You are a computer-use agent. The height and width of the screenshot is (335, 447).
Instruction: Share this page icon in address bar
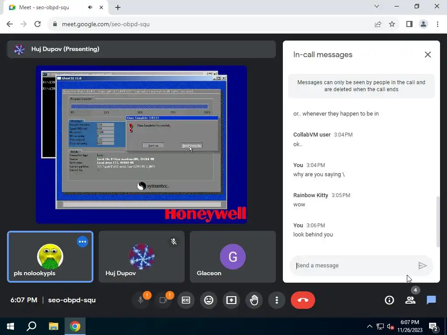378,24
